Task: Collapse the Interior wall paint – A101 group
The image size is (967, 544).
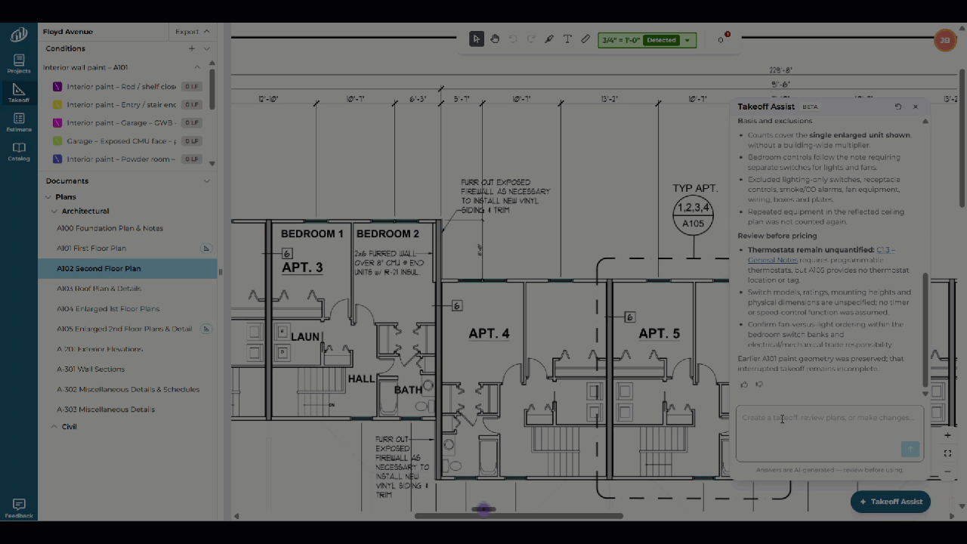Action: pyautogui.click(x=198, y=67)
